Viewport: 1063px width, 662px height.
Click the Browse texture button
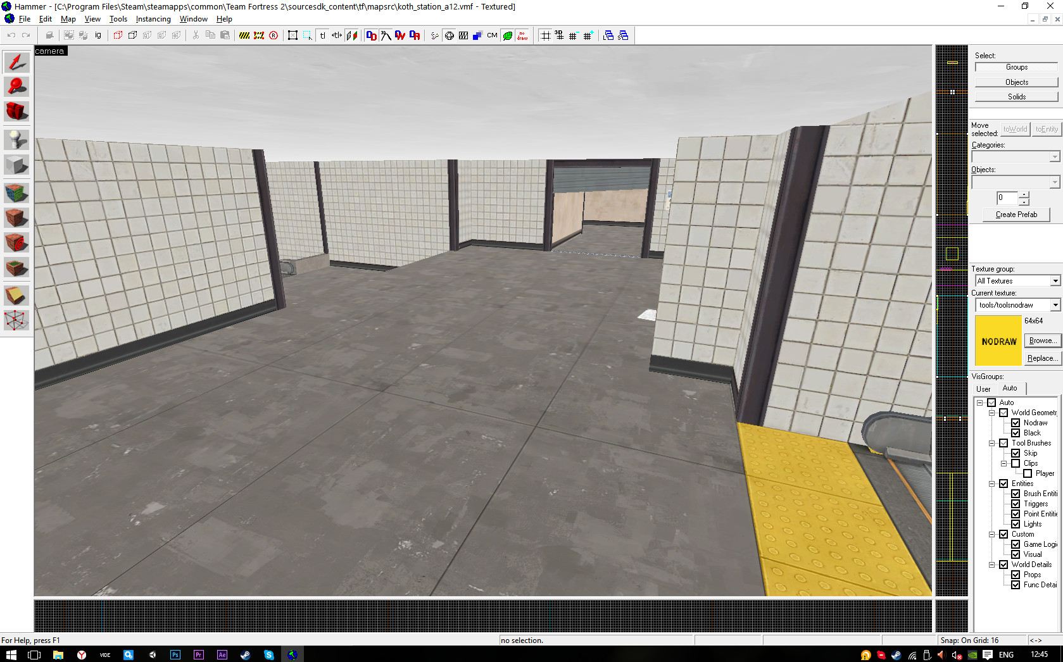tap(1043, 340)
